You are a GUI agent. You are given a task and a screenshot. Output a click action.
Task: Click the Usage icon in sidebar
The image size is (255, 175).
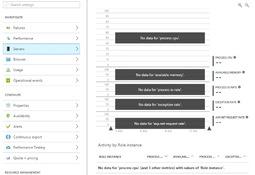(x=8, y=70)
